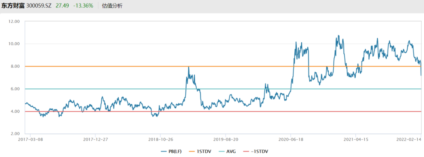Click the 2.00 y-axis label
424x157 pixels.
(15, 134)
